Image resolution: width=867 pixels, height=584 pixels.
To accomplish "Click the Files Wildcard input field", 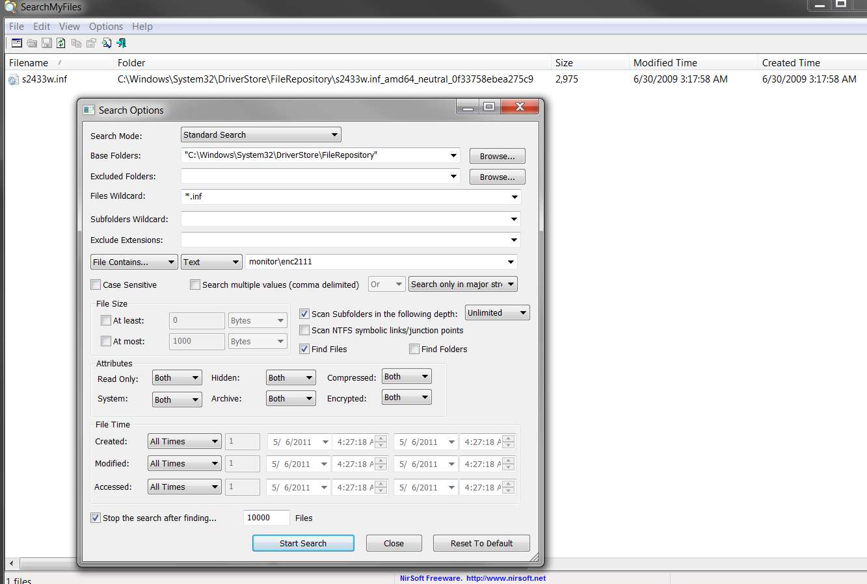I will [351, 196].
